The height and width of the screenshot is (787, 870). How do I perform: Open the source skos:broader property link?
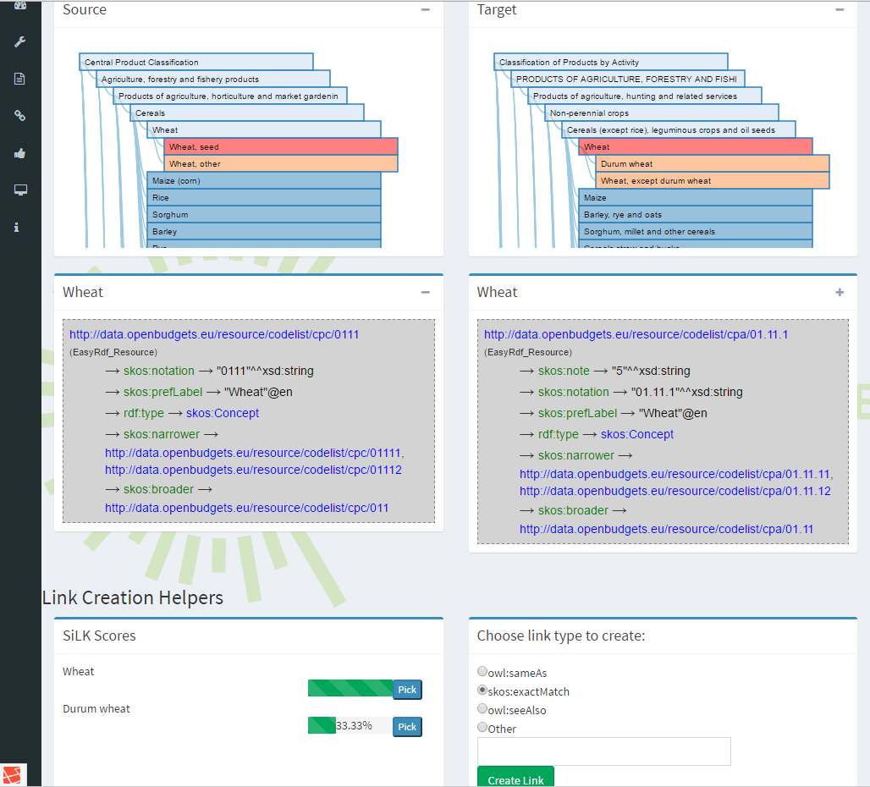[159, 489]
